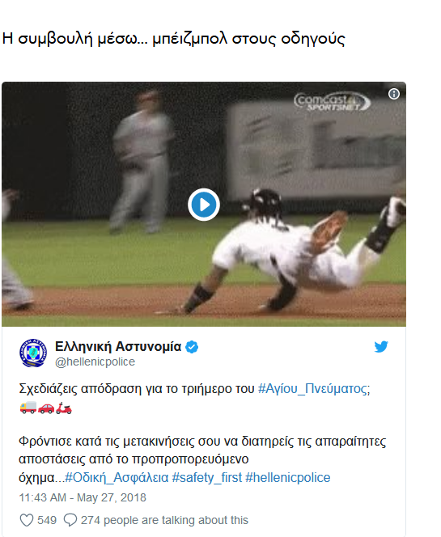Like the tweet with the heart icon
Screen dimensions: 441x537
(x=27, y=520)
